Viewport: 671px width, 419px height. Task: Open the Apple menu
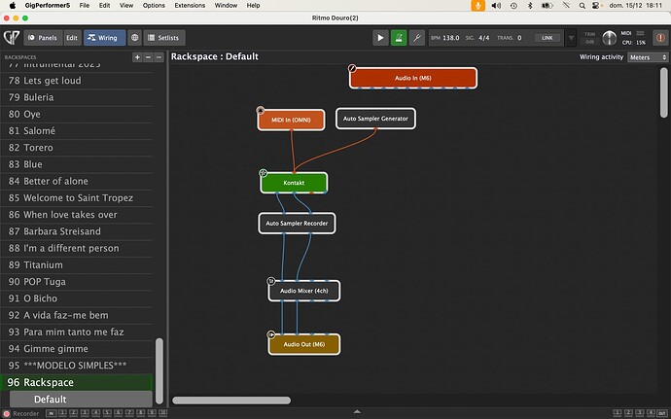13,5
